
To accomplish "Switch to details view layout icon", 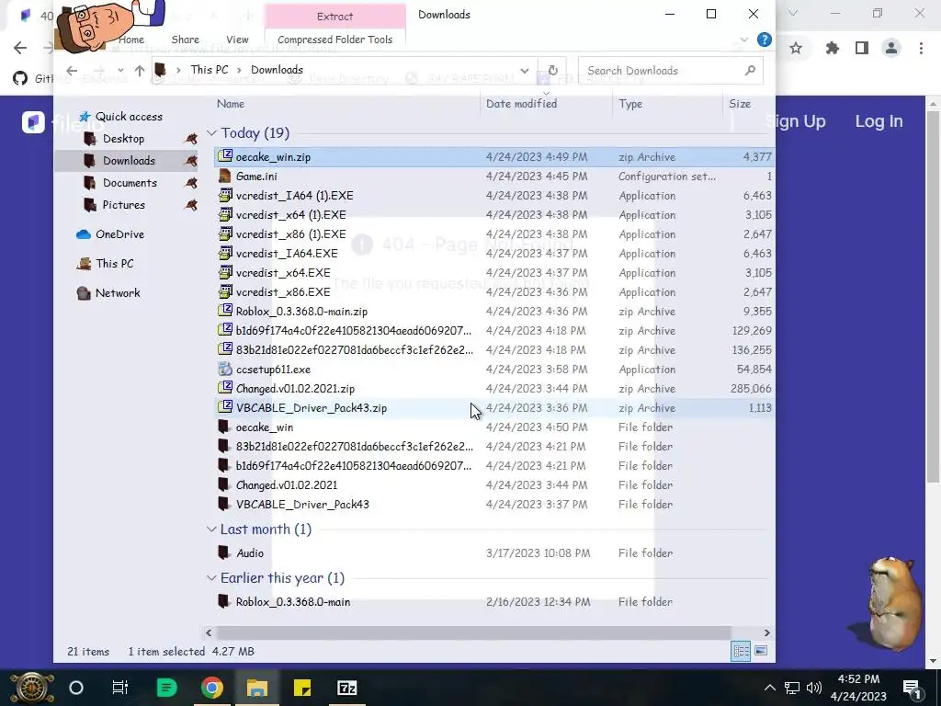I will [x=742, y=651].
